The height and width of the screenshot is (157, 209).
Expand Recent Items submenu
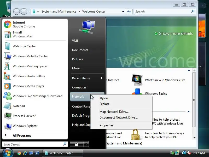tap(87, 78)
